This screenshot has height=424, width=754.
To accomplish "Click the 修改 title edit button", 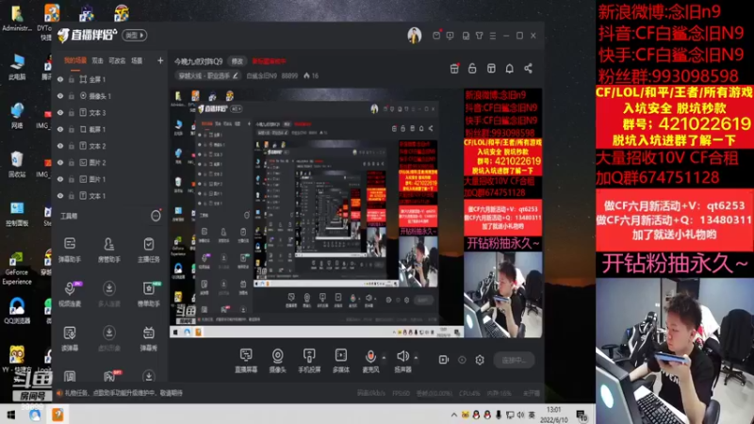I will click(x=238, y=61).
